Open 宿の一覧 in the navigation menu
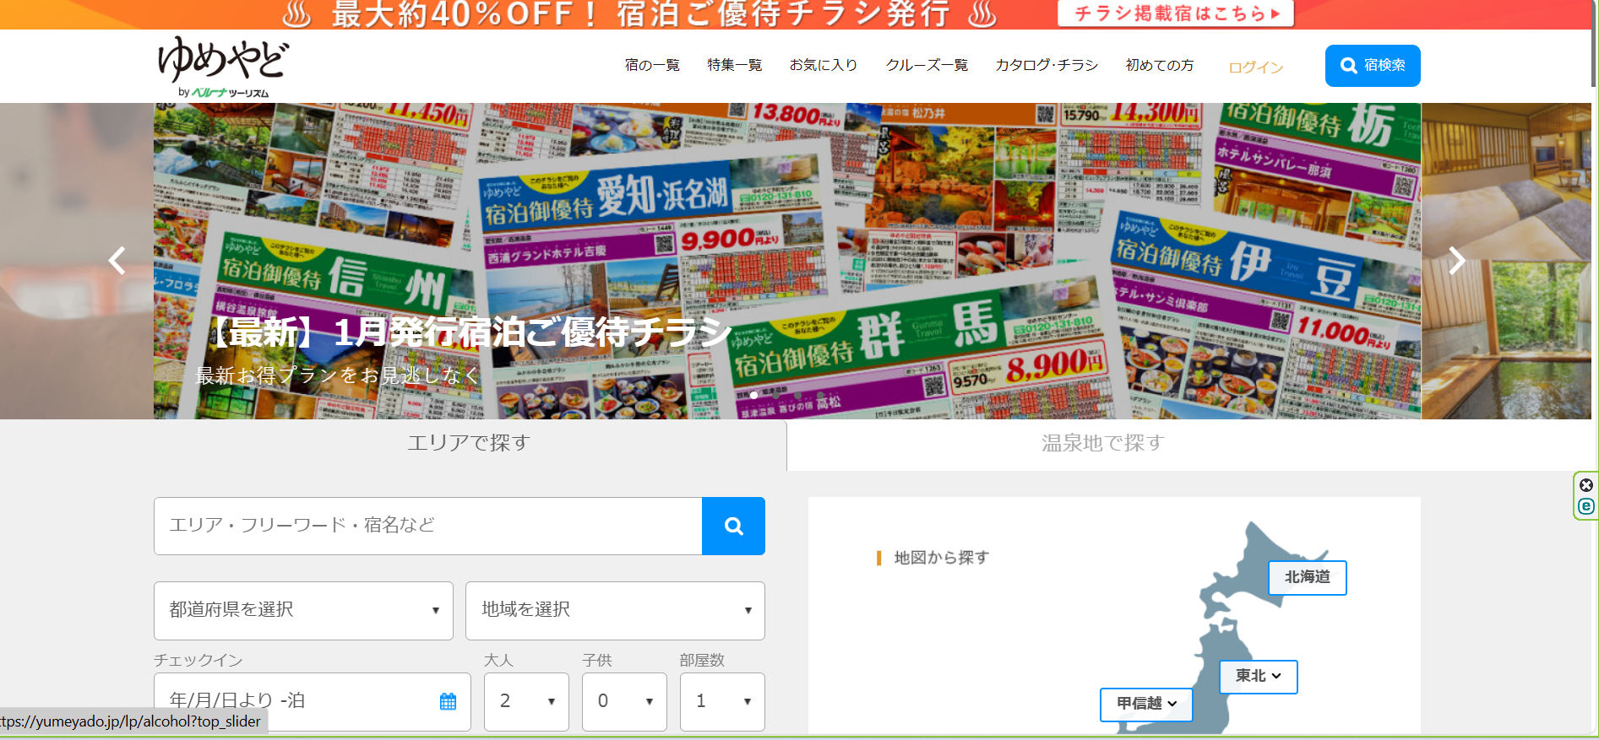 pyautogui.click(x=651, y=66)
